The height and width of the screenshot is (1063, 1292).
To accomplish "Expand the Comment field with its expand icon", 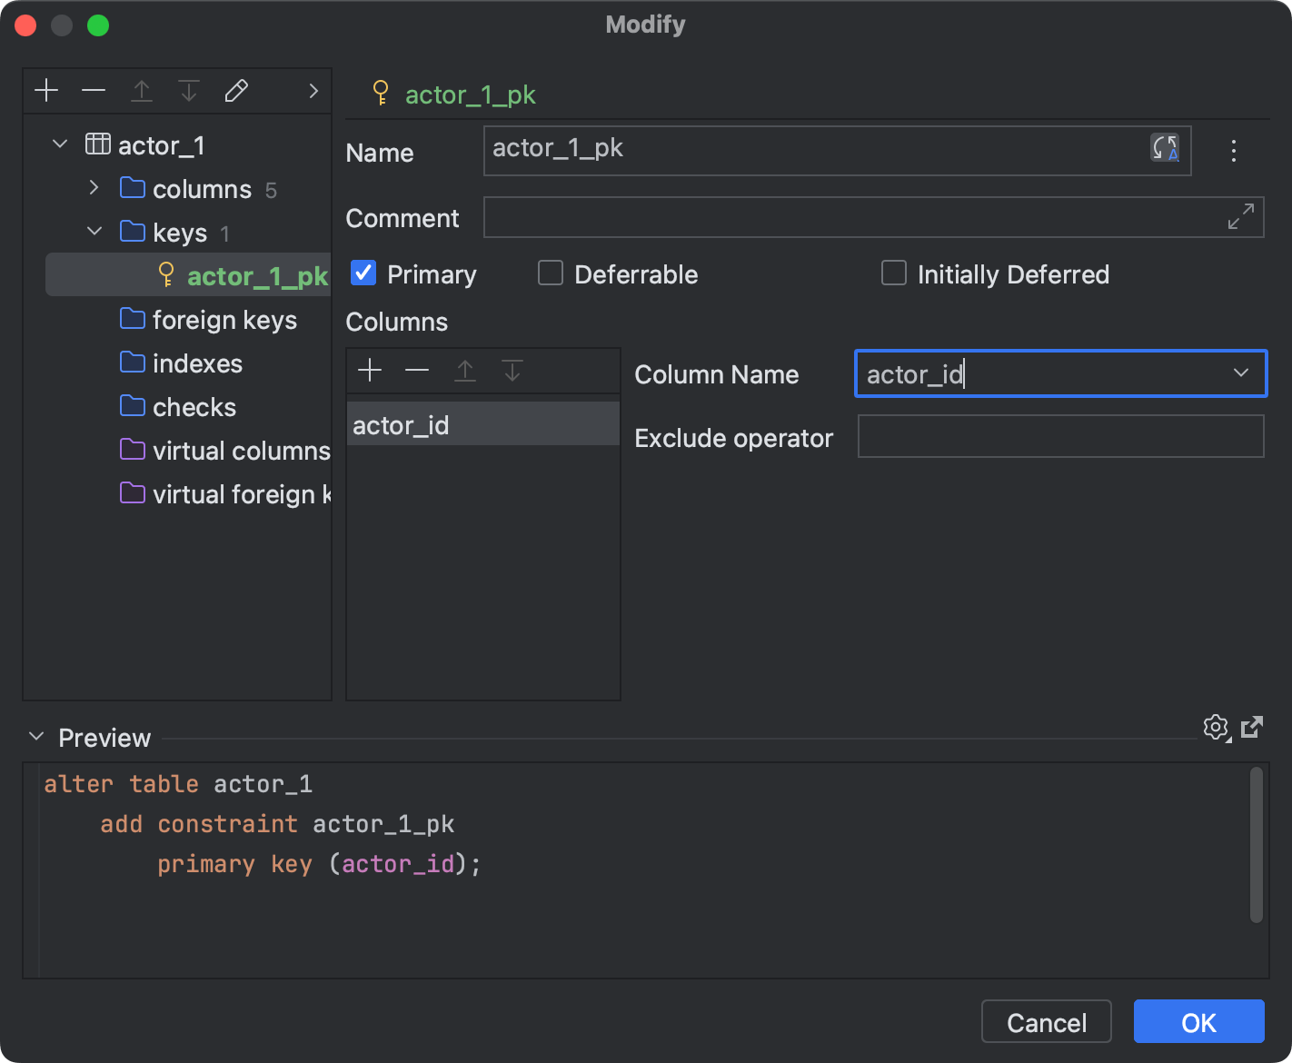I will 1241,217.
